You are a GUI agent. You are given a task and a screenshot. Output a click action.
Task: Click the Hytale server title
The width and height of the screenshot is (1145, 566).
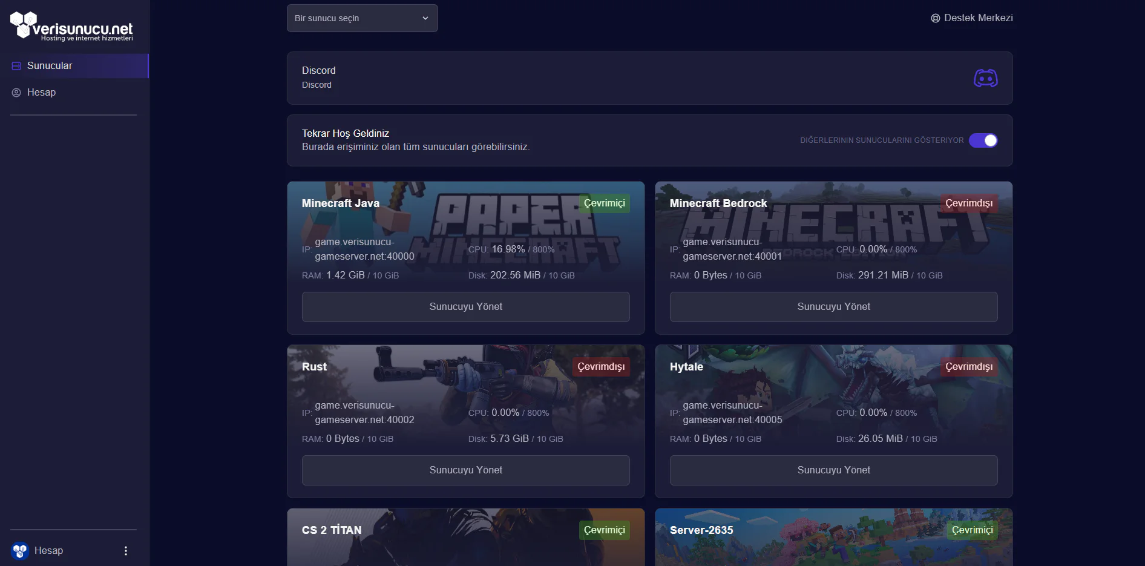[686, 367]
